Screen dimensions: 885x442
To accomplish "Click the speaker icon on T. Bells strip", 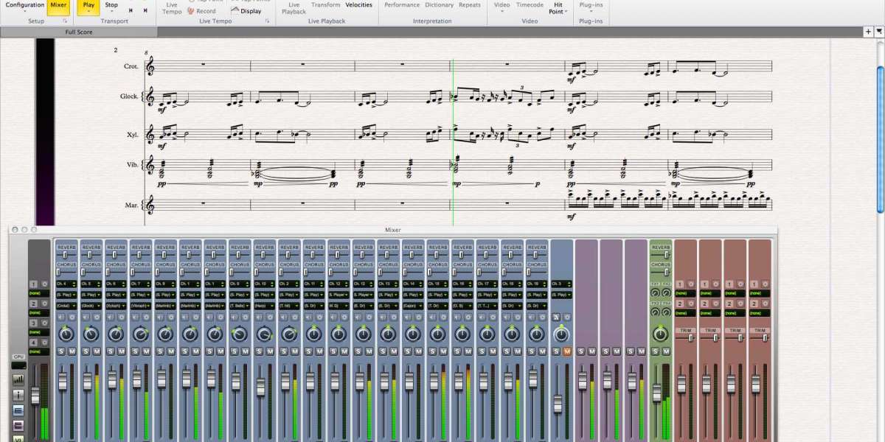I will coord(235,318).
